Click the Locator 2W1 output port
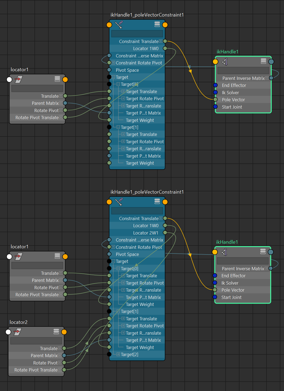This screenshot has height=391, width=284. [165, 233]
